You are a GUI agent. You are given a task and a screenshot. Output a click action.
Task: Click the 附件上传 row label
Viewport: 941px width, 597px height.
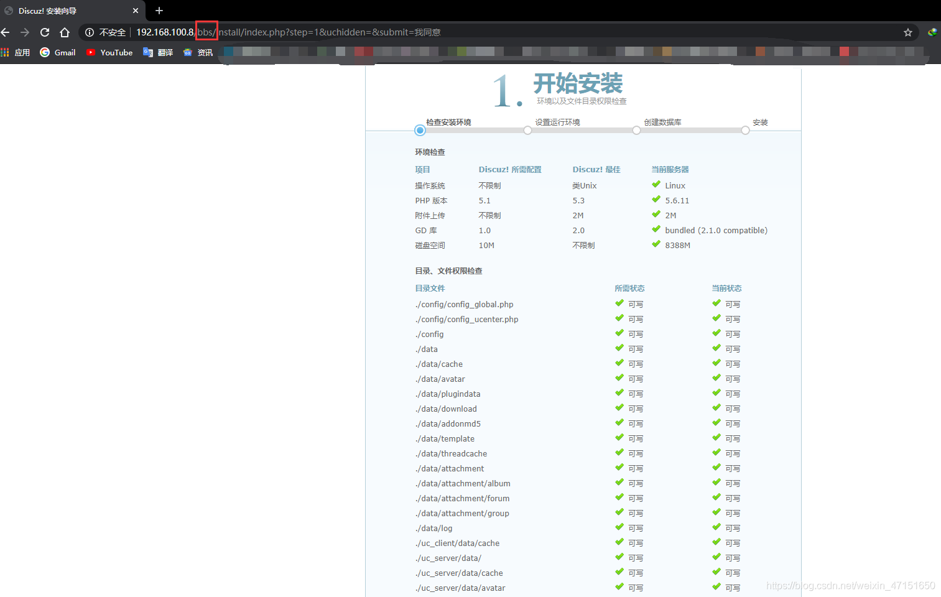tap(430, 216)
